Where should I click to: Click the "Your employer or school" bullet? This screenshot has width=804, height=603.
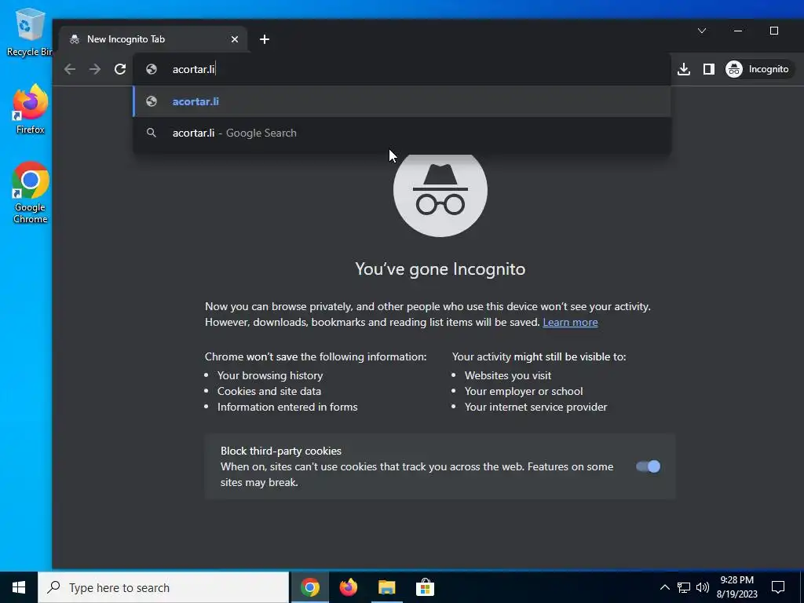tap(524, 391)
